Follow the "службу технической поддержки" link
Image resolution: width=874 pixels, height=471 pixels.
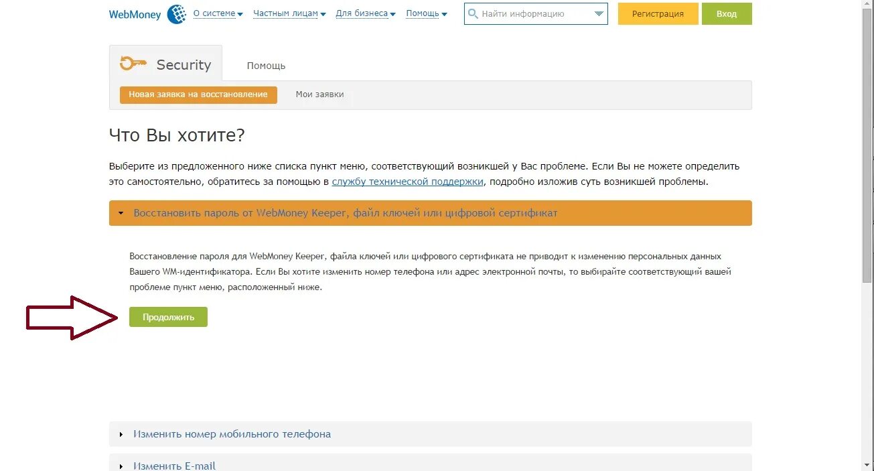click(x=407, y=182)
